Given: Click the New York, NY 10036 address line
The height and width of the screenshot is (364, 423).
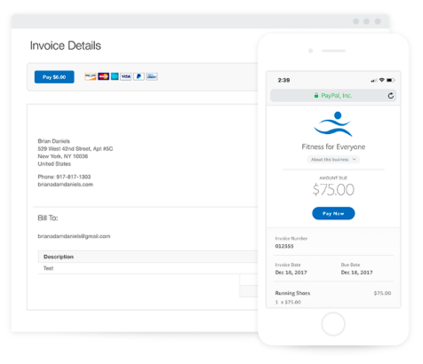Looking at the screenshot, I should click(63, 156).
